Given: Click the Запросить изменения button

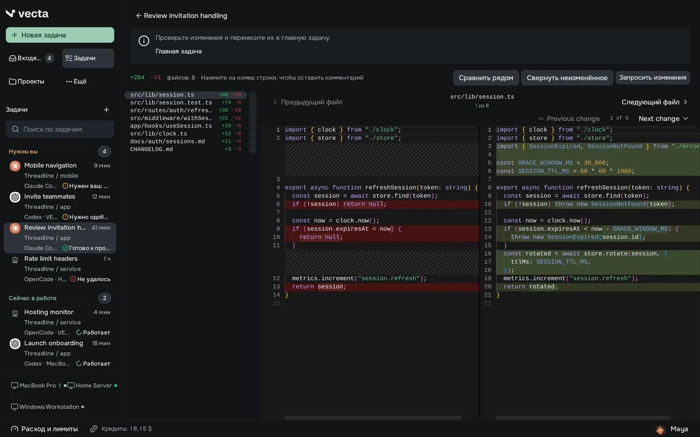Looking at the screenshot, I should coord(652,78).
